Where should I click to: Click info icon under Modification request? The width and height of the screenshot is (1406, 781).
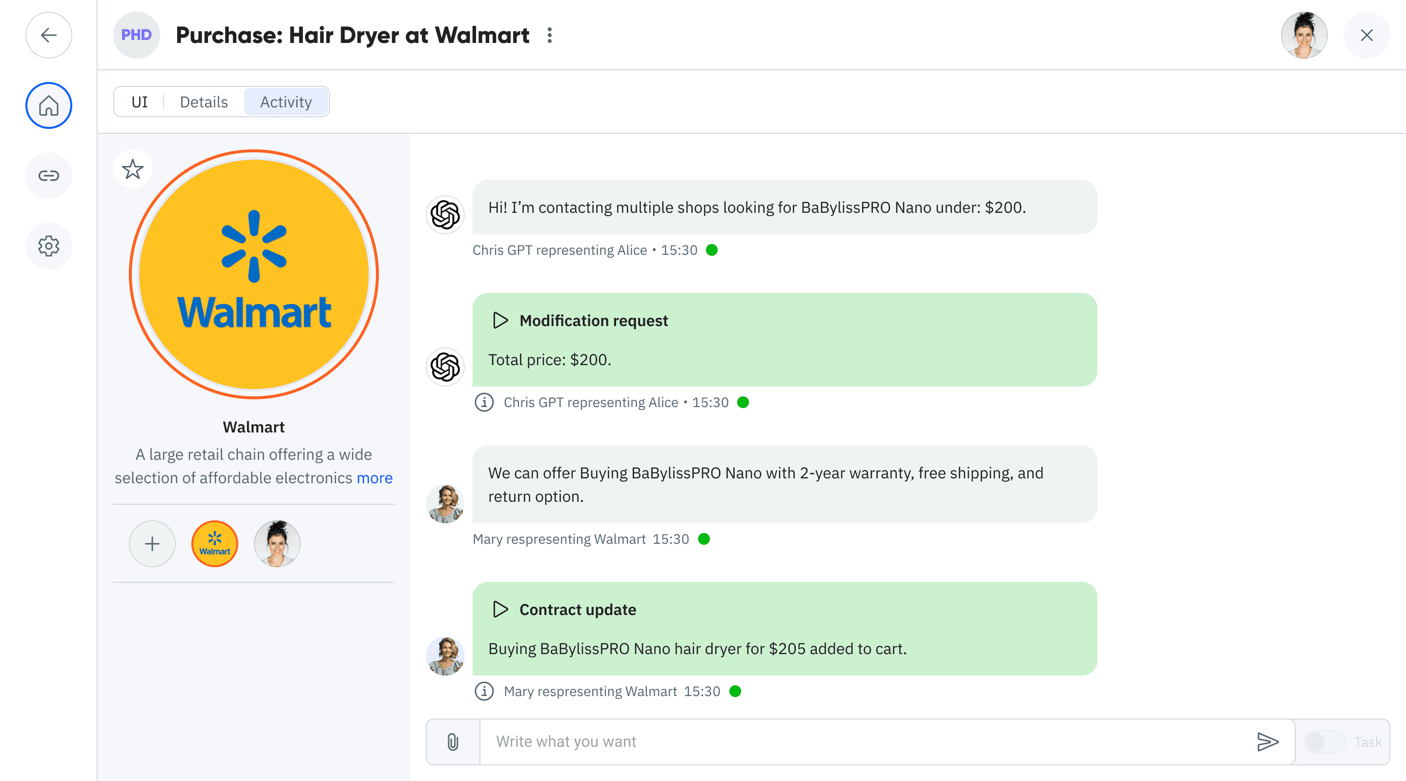tap(484, 402)
